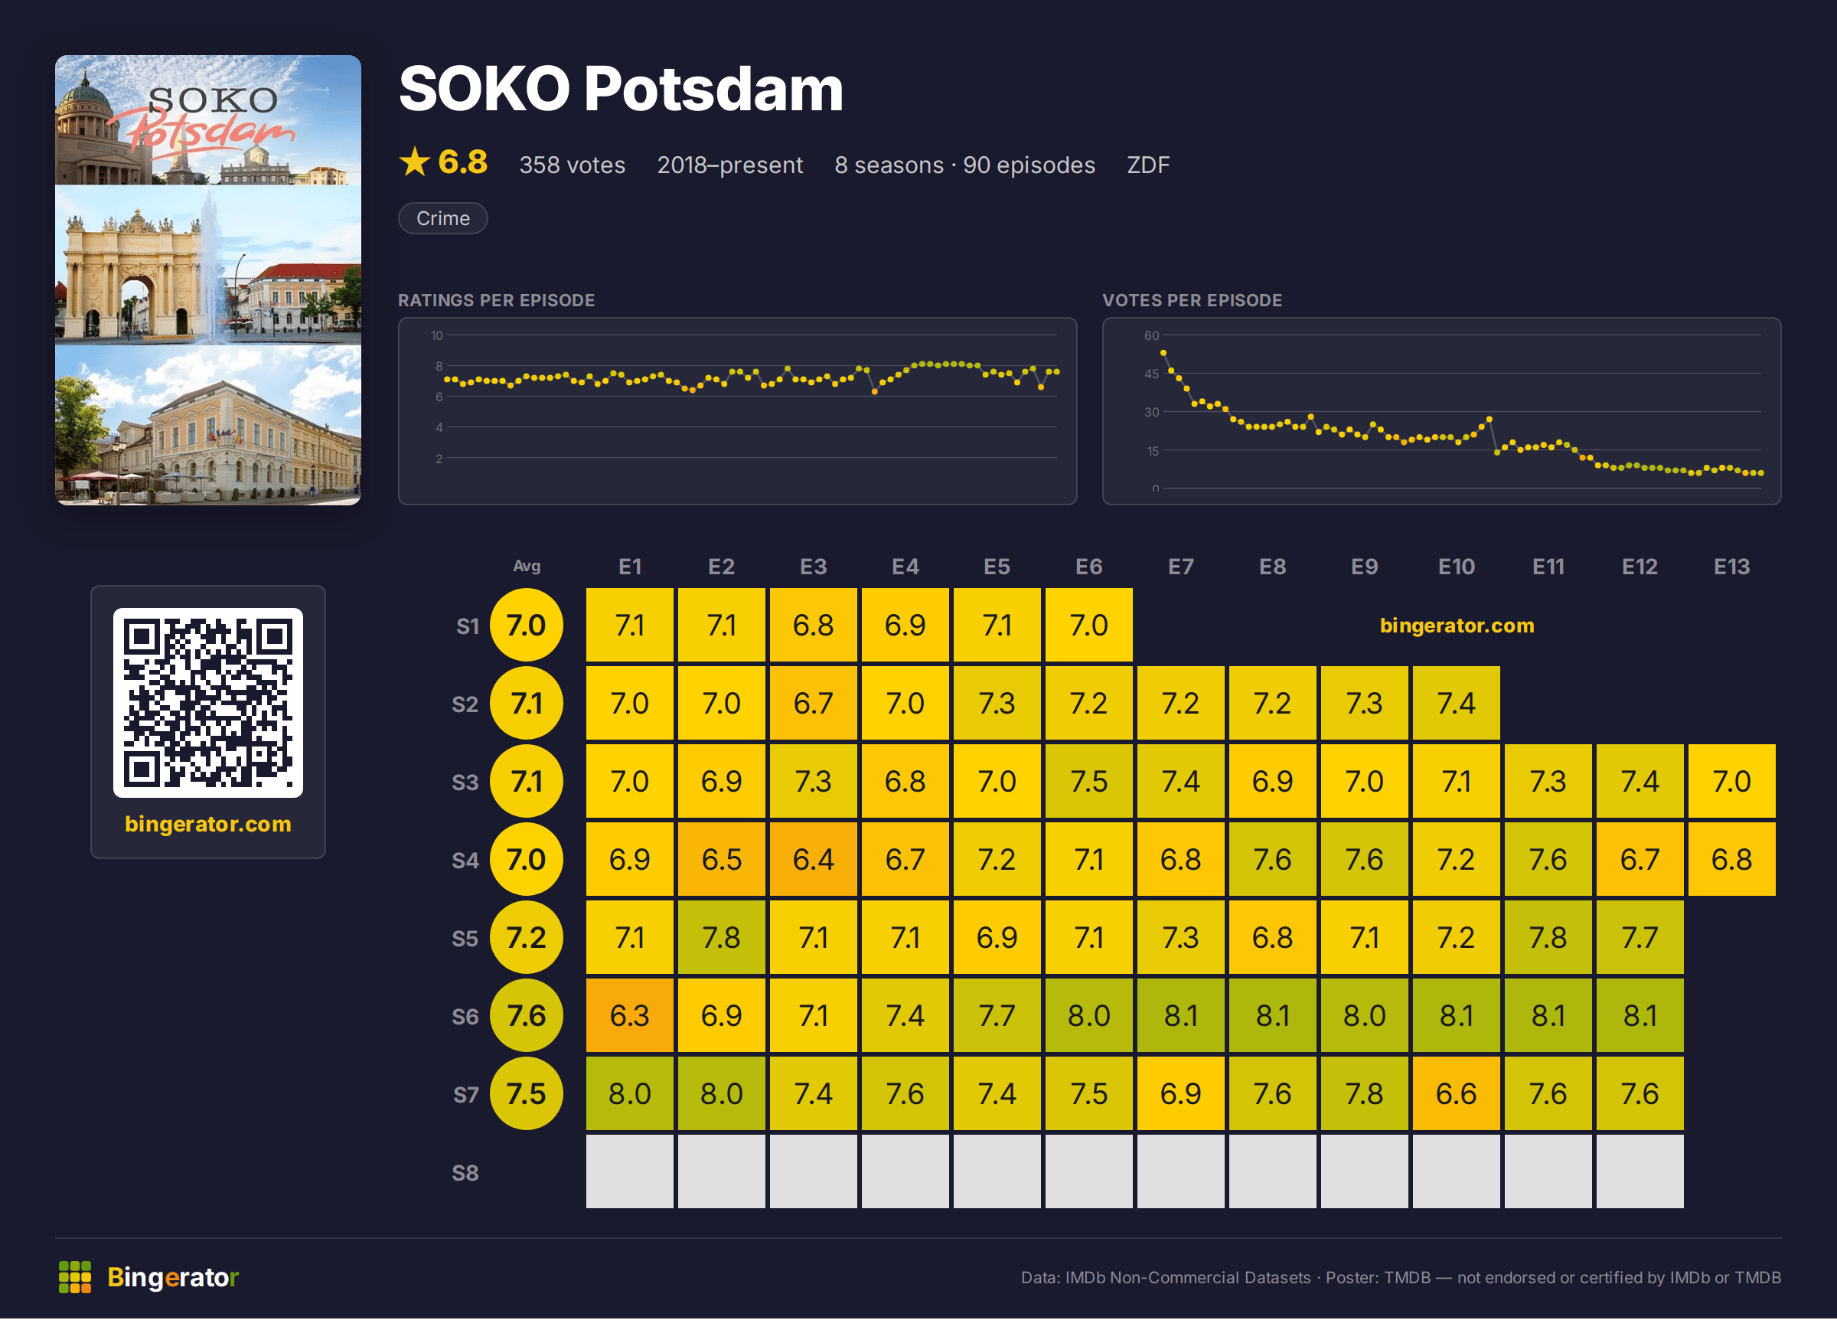Click the Votes Per Episode chart
Viewport: 1837px width, 1320px height.
point(1442,412)
